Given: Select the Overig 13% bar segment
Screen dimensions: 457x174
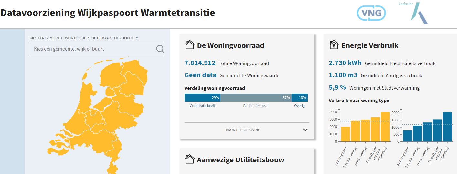Looking at the screenshot, I should click(x=300, y=98).
